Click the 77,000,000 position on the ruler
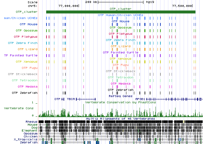The width and height of the screenshot is (203, 144). click(68, 6)
